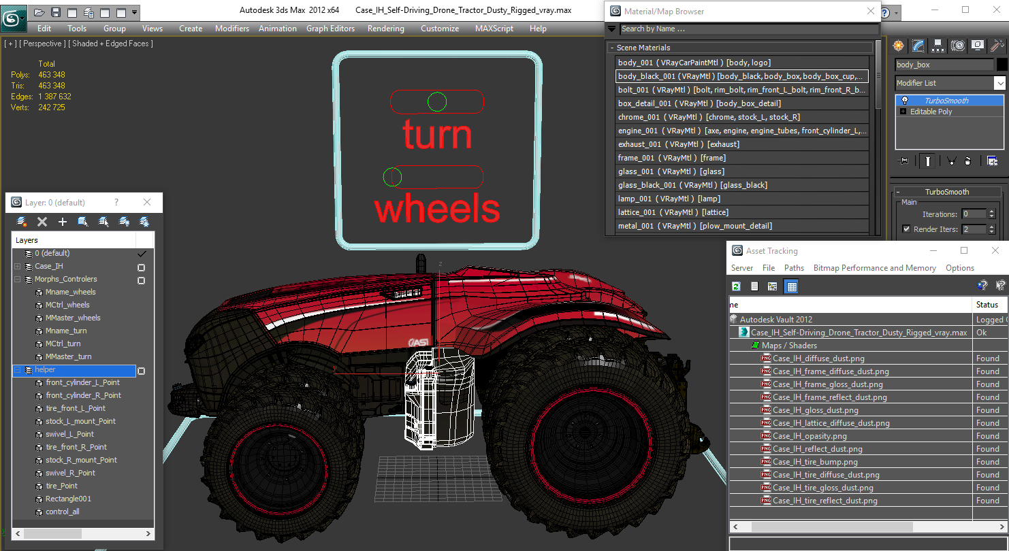Click Add Selected Objects plus icon
The height and width of the screenshot is (551, 1009).
click(x=63, y=222)
